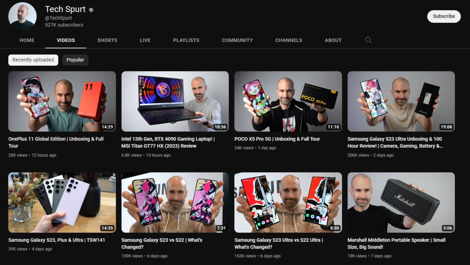Viewport: 470px width, 265px height.
Task: Click the 8:30 duration badge
Action: (334, 228)
